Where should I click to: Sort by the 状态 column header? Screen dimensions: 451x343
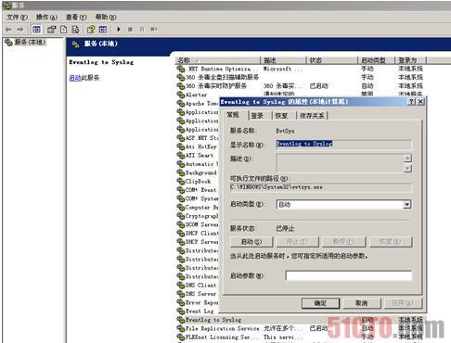pyautogui.click(x=331, y=60)
